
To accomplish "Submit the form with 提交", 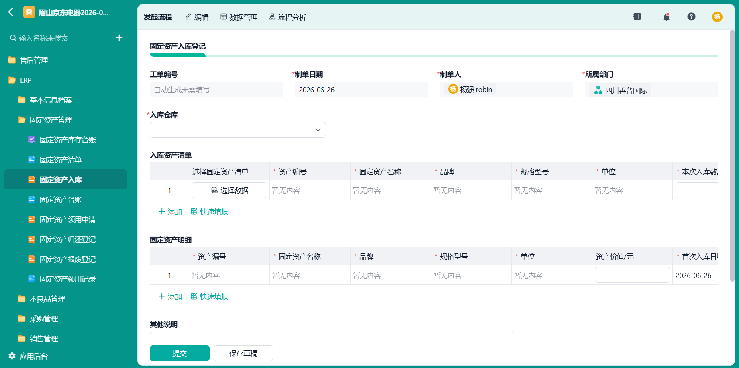I will (x=180, y=353).
